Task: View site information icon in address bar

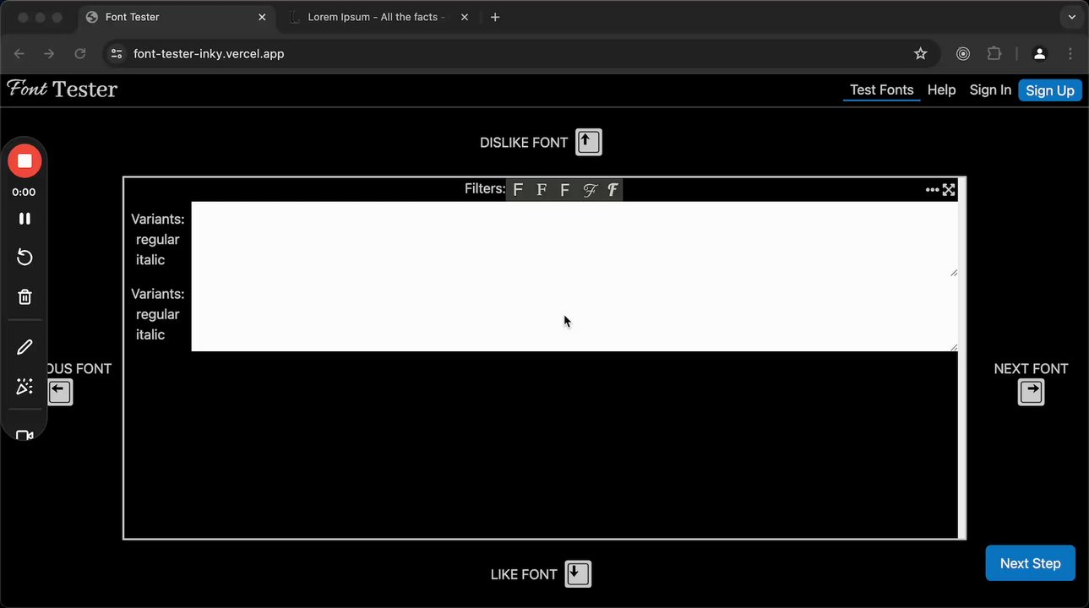Action: coord(117,53)
